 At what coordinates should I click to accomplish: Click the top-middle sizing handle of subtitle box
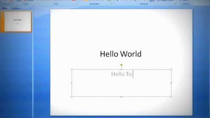click(121, 69)
